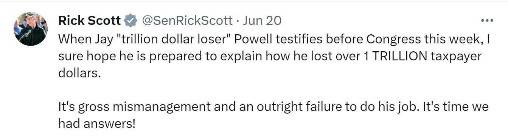Viewport: 508px width, 140px height.
Task: Click the Rick Scott display name
Action: point(89,20)
